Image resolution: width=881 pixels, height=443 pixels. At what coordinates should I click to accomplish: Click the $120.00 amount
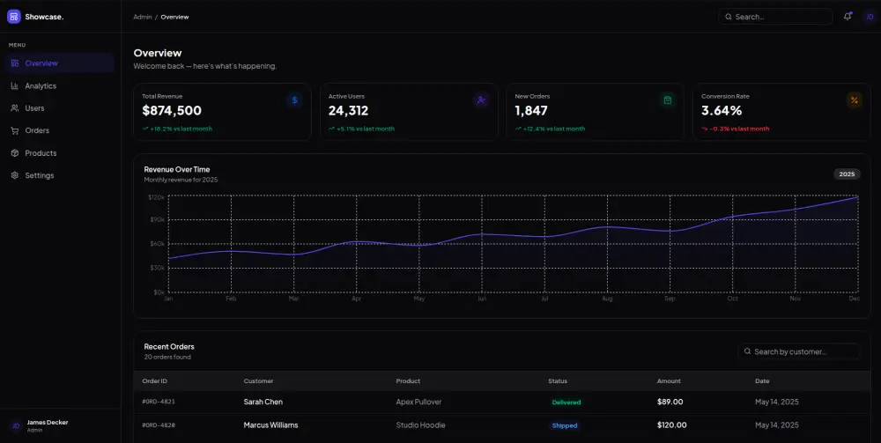tap(672, 425)
